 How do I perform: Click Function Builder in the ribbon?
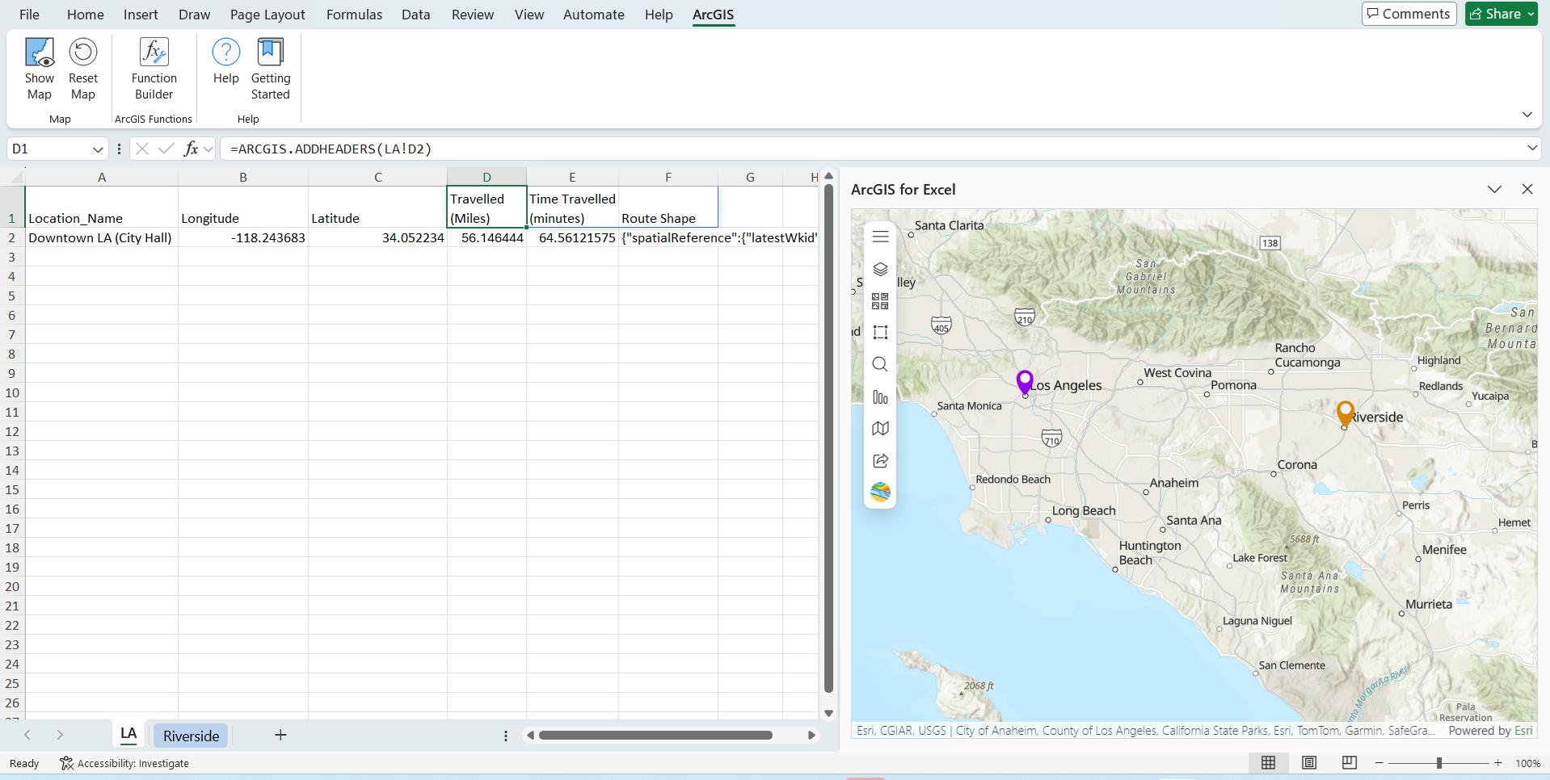pos(154,69)
